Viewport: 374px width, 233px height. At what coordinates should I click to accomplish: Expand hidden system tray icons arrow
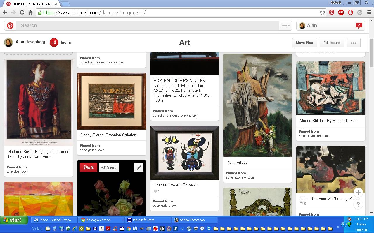click(x=344, y=224)
